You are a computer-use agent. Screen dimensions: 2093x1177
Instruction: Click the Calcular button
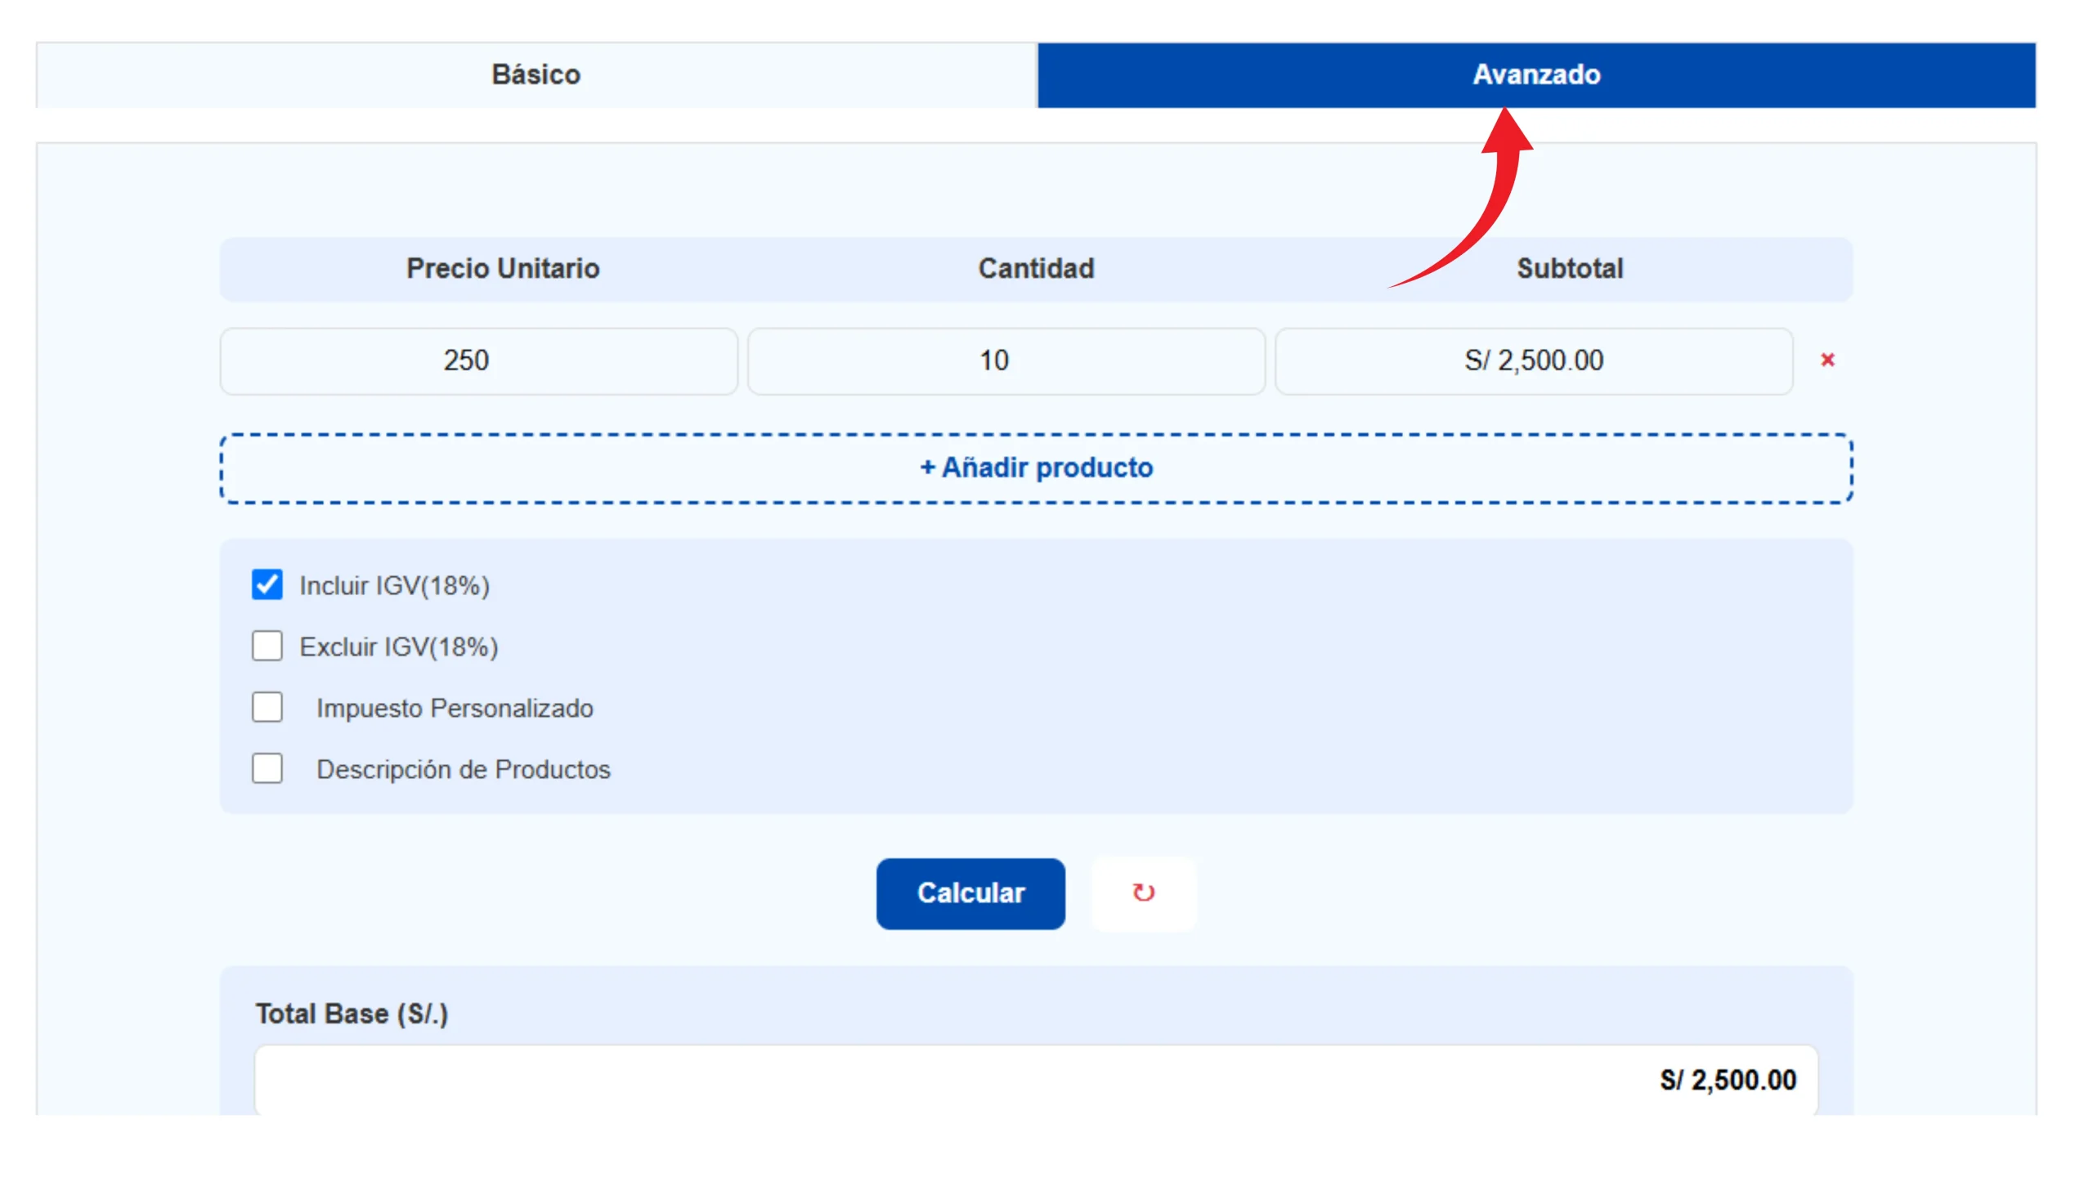click(x=970, y=893)
